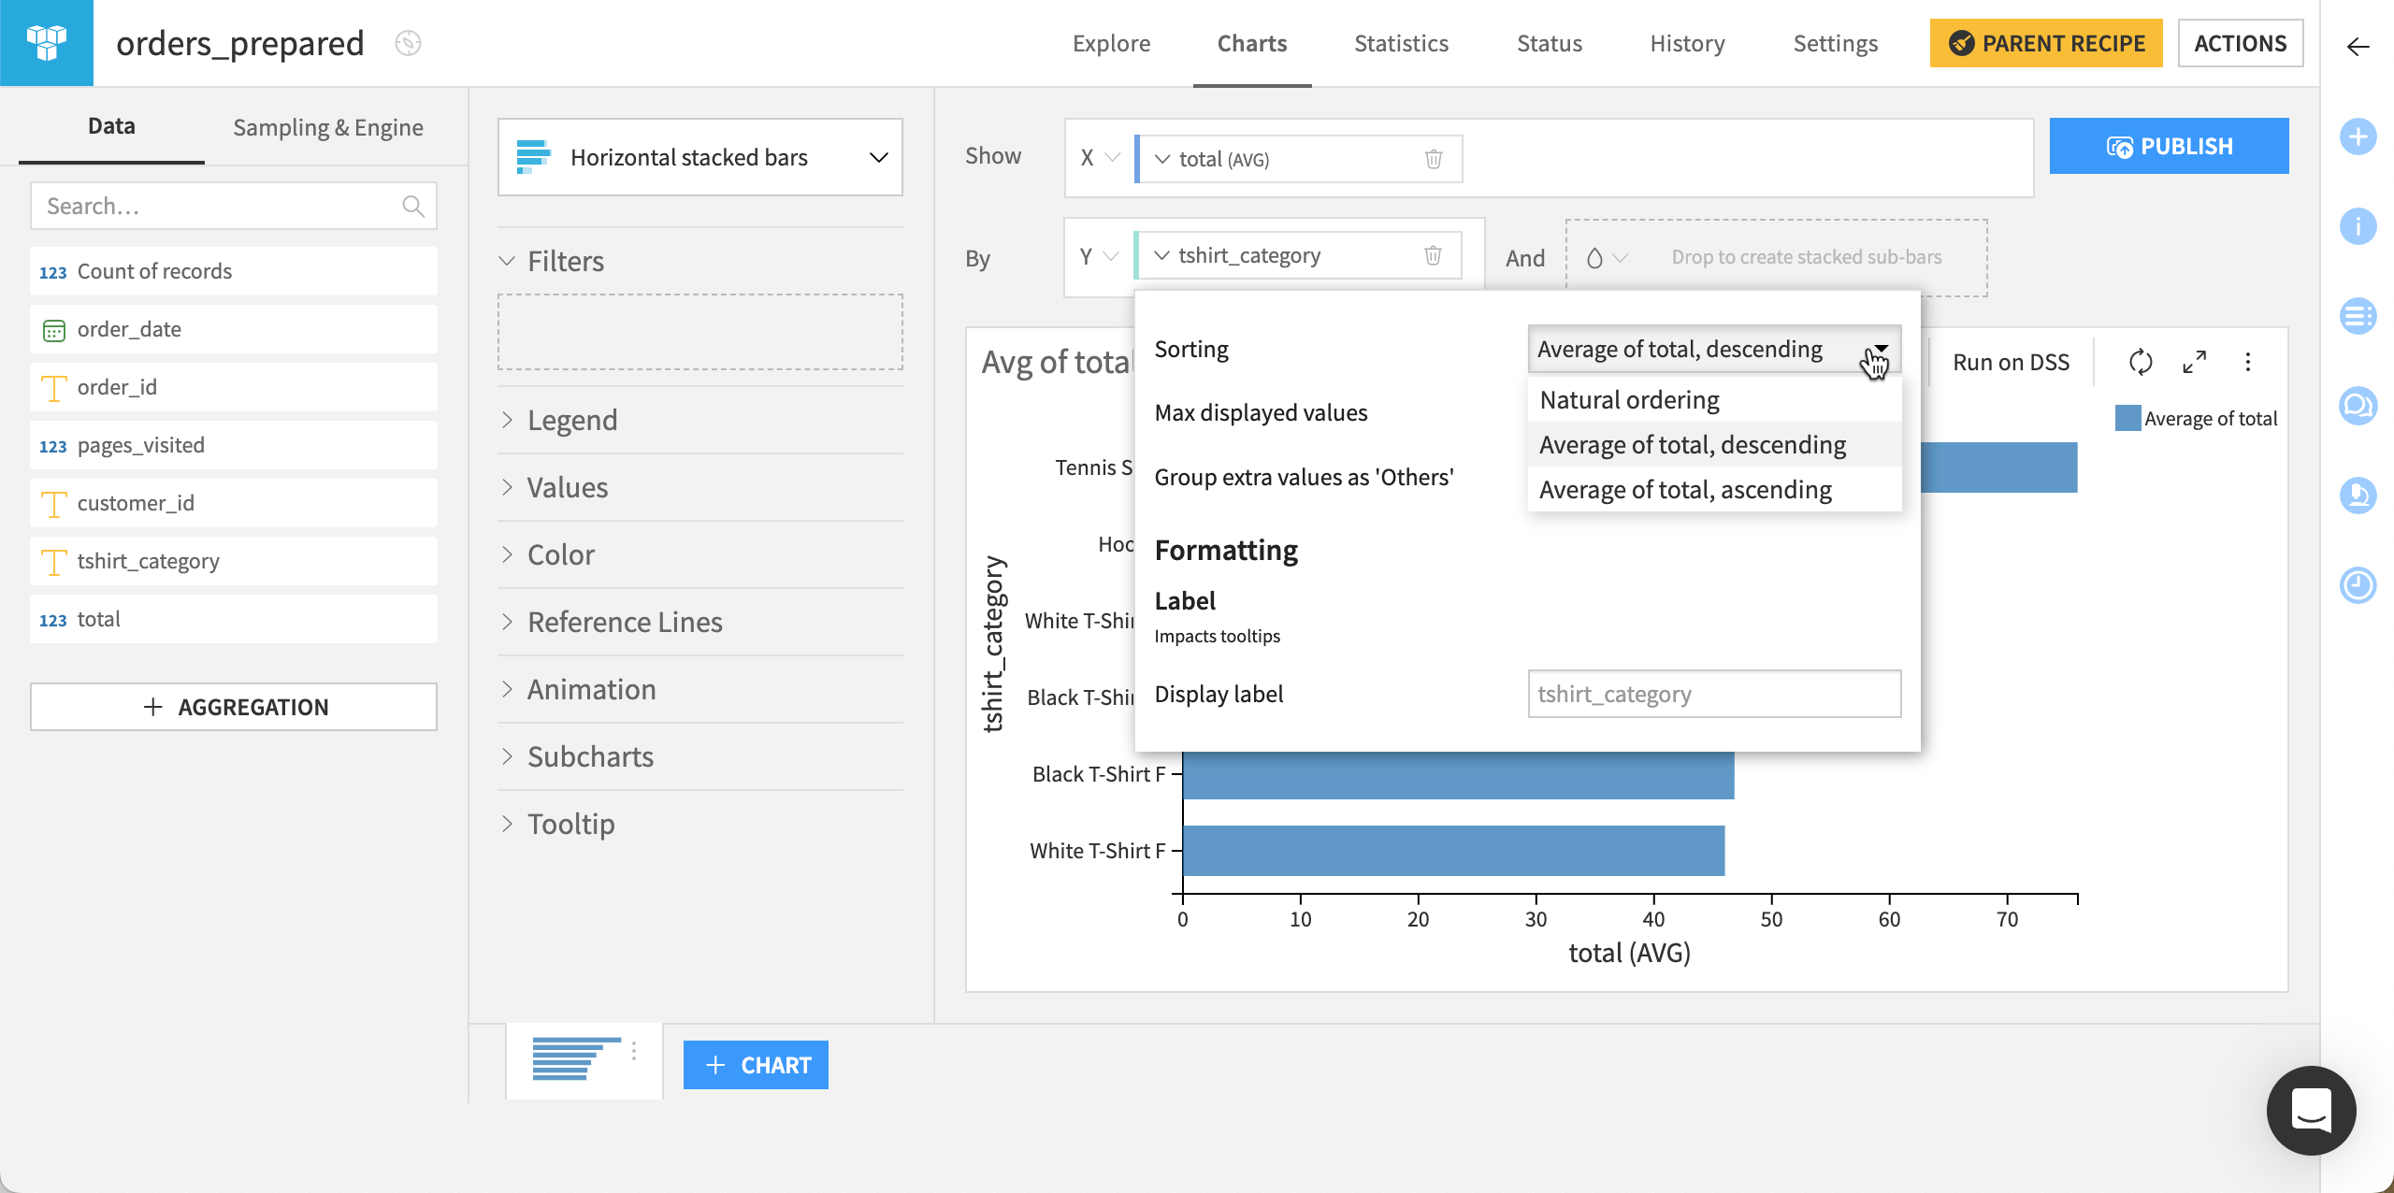Switch to the Sampling & Engine tab

[x=328, y=126]
